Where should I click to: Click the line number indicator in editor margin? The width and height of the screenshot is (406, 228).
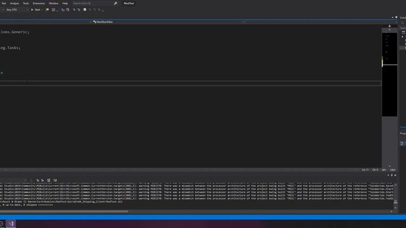click(365, 170)
